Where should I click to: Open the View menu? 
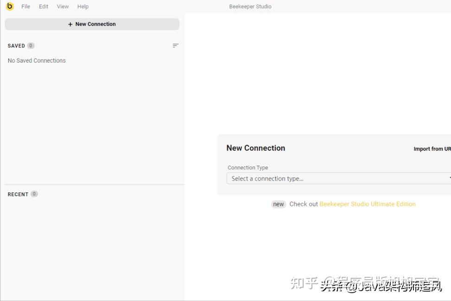pos(63,6)
